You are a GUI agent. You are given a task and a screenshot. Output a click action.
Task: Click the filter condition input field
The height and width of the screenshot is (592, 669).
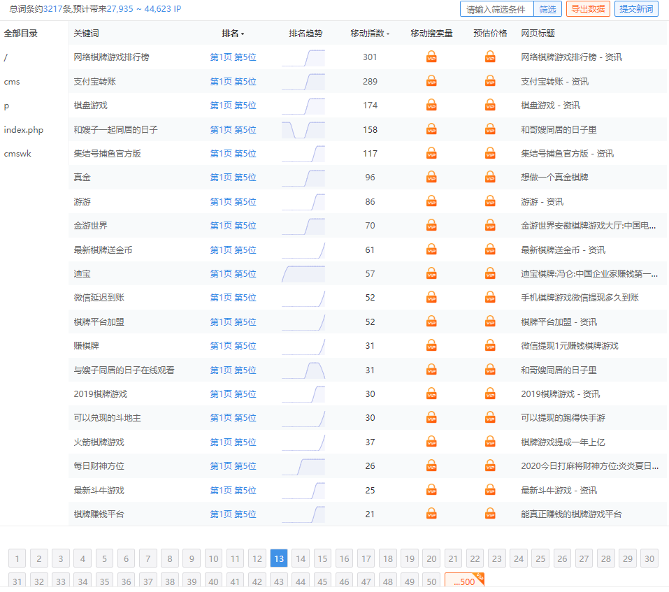(496, 9)
